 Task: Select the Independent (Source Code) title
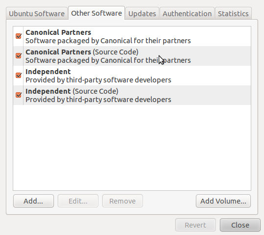(x=72, y=91)
